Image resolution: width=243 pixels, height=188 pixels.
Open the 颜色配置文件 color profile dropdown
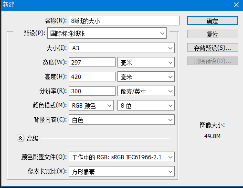[122, 157]
